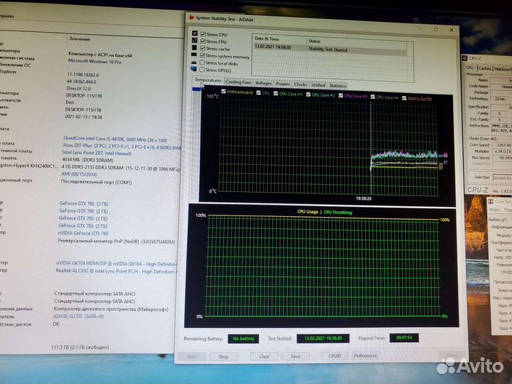Click the CPU Throttling label on usage graph
Screen dimensions: 512x384
pos(338,212)
